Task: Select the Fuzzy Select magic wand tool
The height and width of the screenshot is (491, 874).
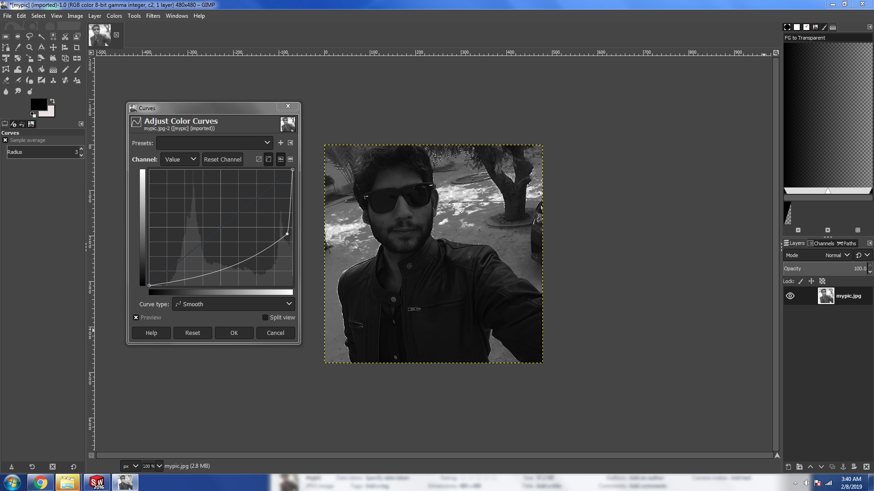Action: tap(41, 36)
